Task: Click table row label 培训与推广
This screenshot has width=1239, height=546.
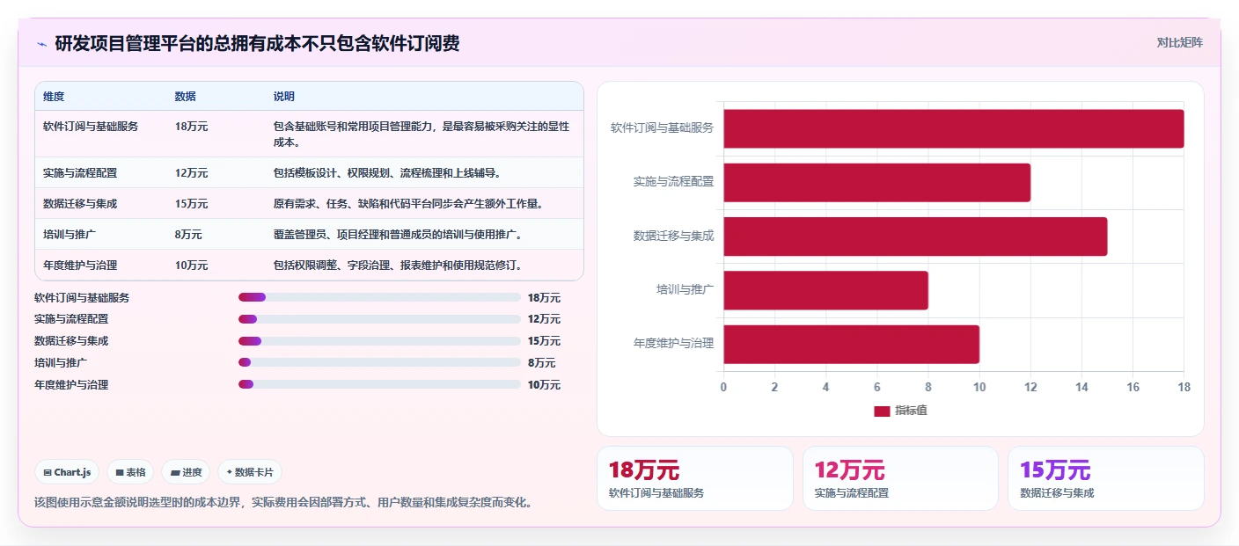Action: (70, 235)
